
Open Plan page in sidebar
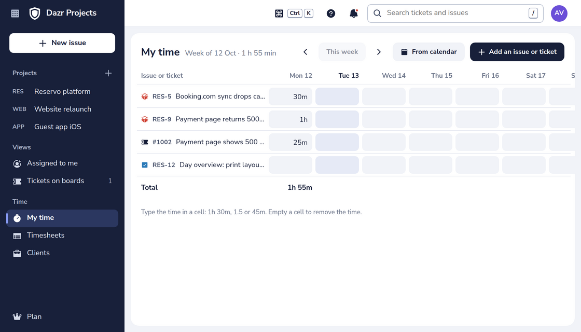62,317
